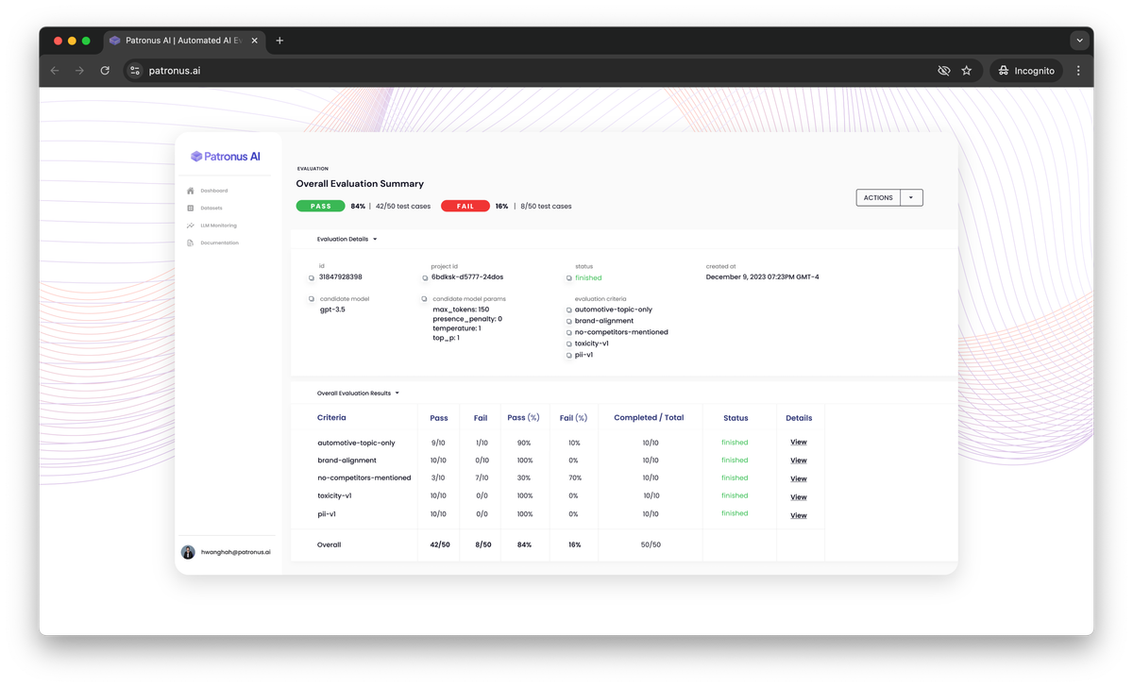Click the 8/50 overall fail cell
The width and height of the screenshot is (1133, 687).
point(482,545)
